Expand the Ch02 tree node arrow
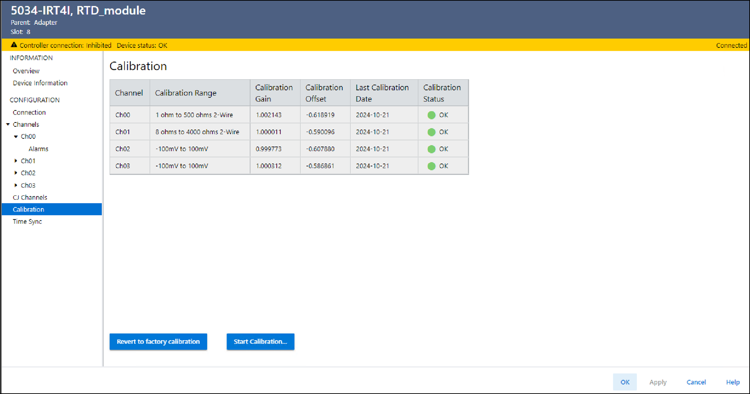Screen dimensions: 750x394 click(x=16, y=173)
